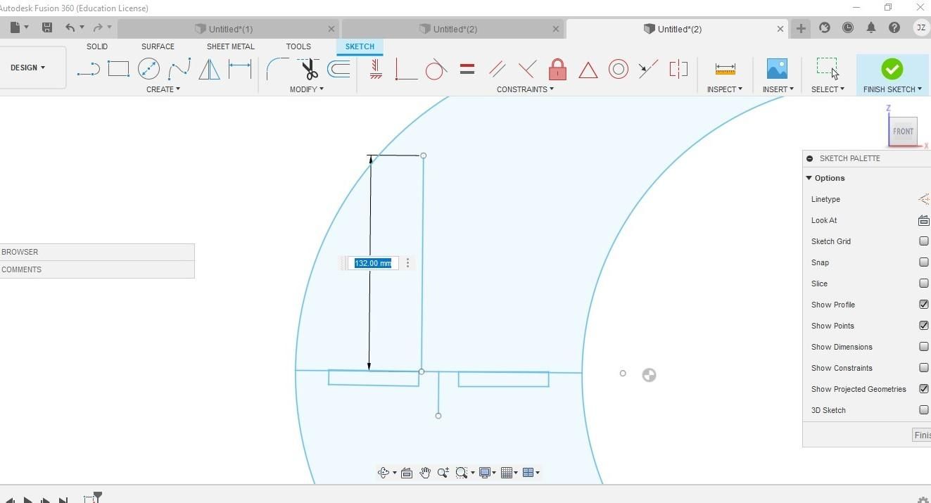Apply Concentric constraint
The image size is (931, 503).
pyautogui.click(x=618, y=69)
